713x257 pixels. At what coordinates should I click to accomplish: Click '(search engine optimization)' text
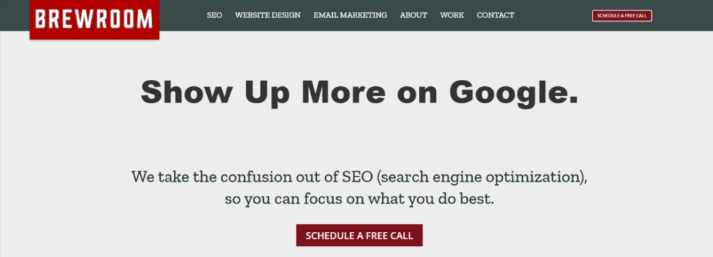pyautogui.click(x=482, y=177)
